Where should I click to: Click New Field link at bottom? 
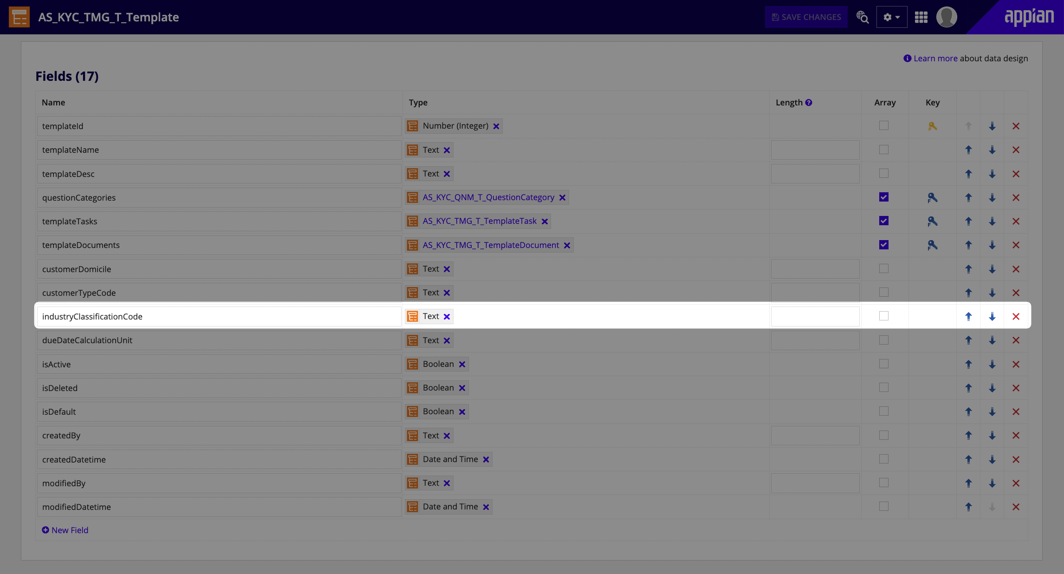coord(64,529)
